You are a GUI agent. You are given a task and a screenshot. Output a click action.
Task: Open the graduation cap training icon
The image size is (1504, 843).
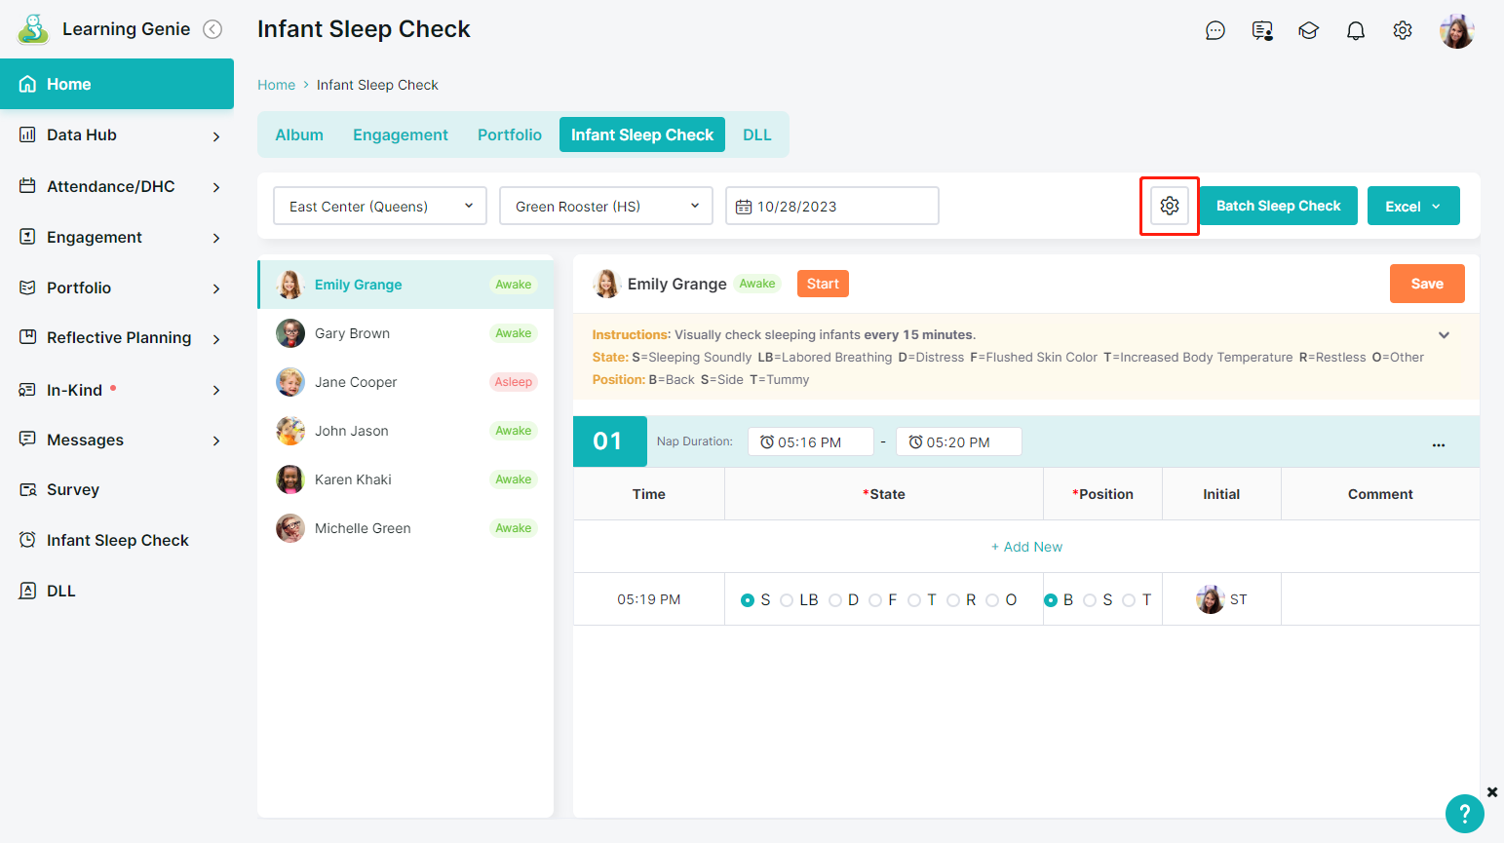[1308, 31]
